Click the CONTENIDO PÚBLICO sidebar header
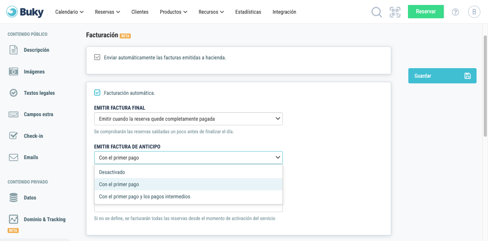488x241 pixels. pyautogui.click(x=27, y=34)
